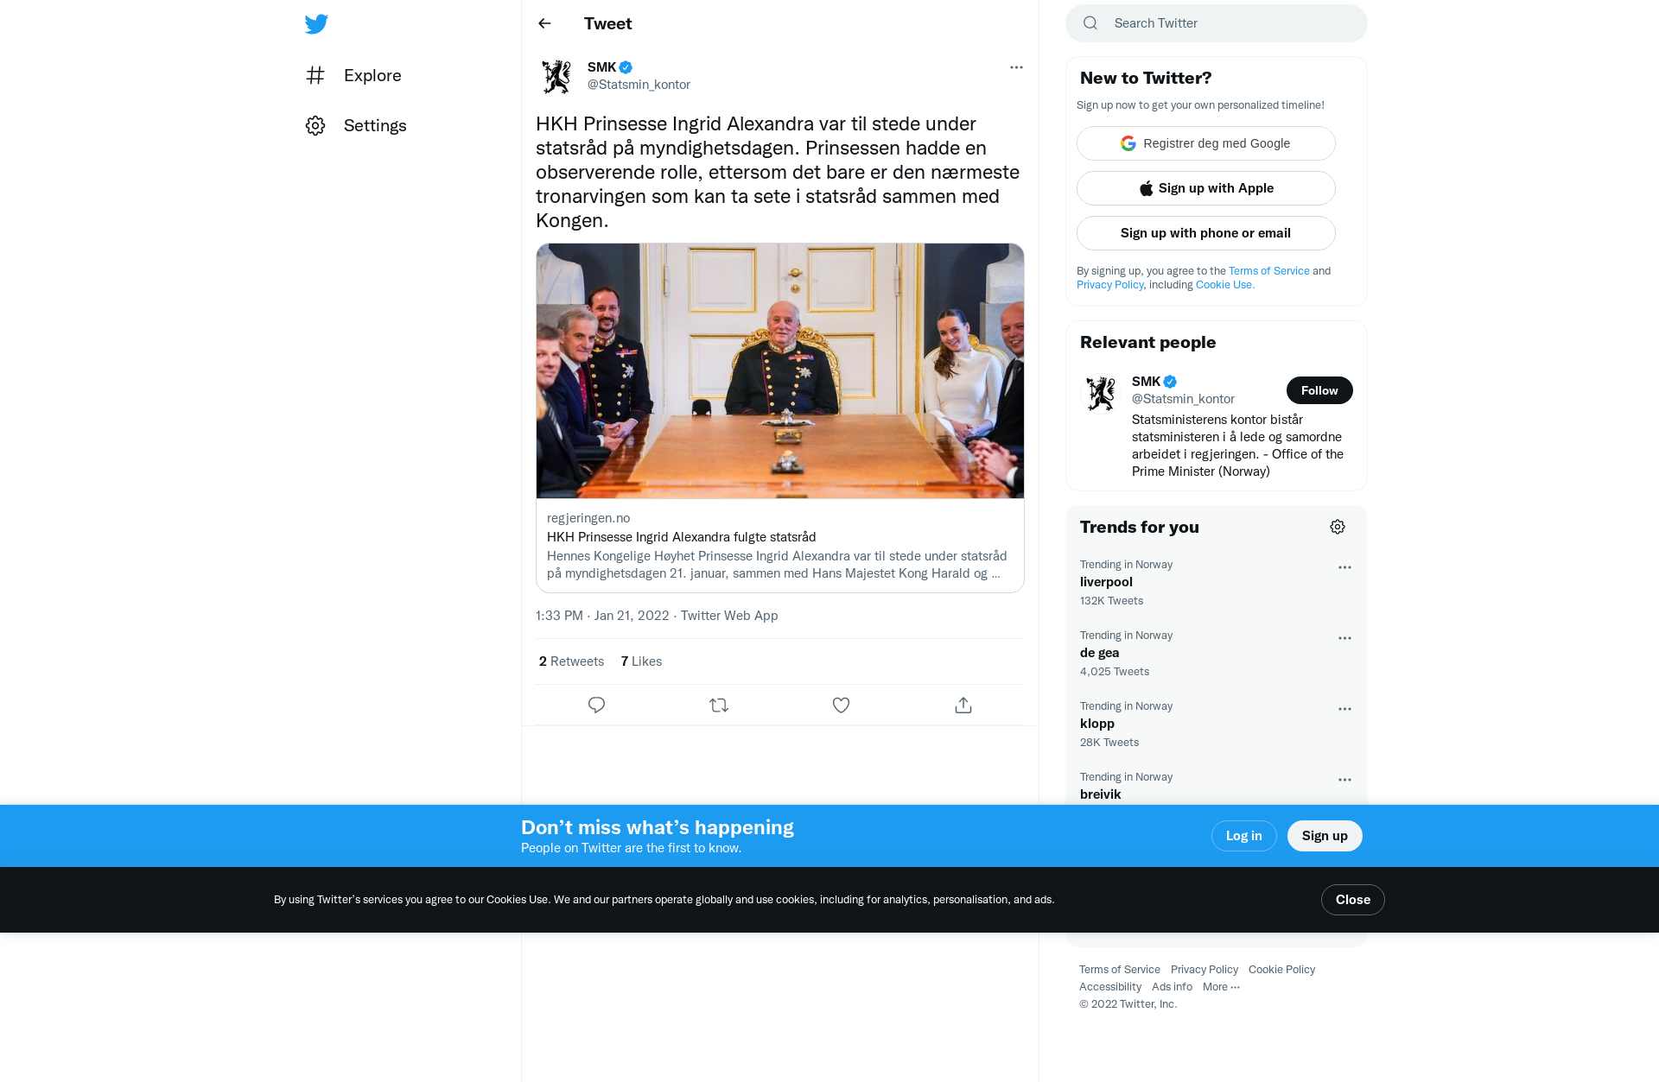The image size is (1659, 1082).
Task: Like the tweet with heart icon
Action: click(x=841, y=706)
